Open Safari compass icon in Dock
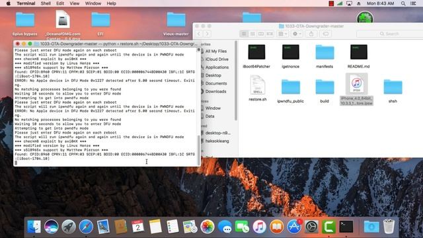The height and width of the screenshot is (238, 423). pyautogui.click(x=86, y=226)
